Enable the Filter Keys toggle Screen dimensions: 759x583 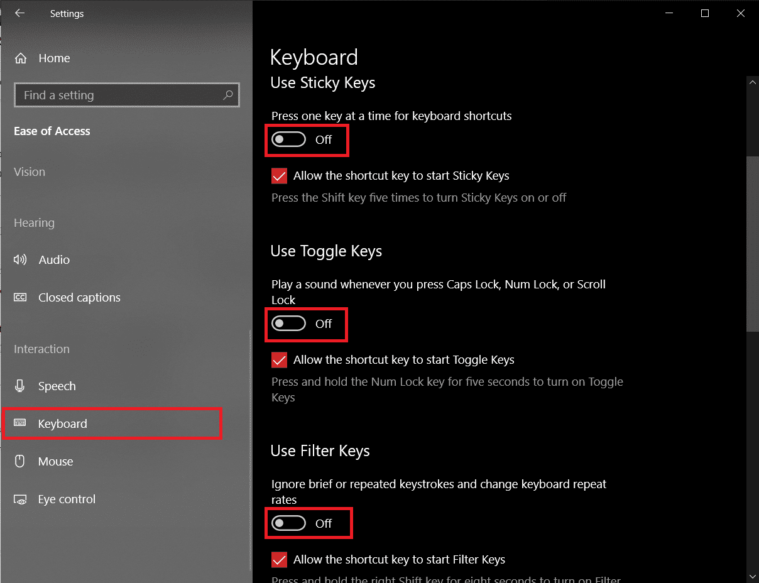[290, 523]
